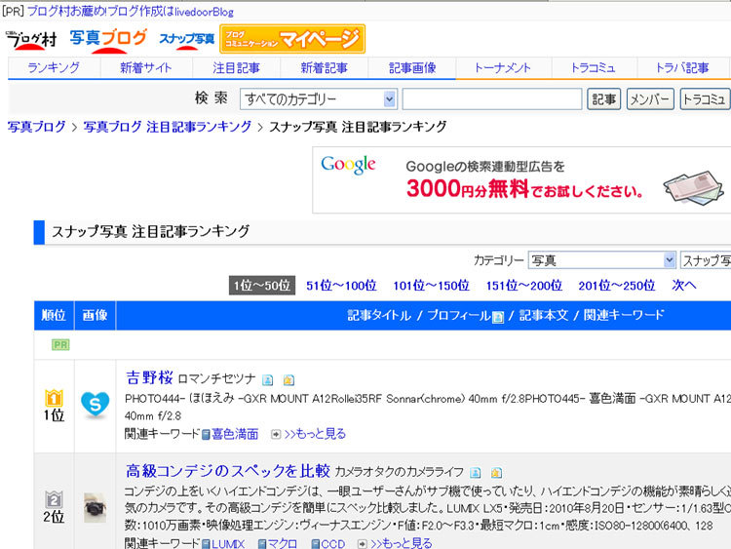
Task: Select the 1位〜50位 page button
Action: coord(262,286)
